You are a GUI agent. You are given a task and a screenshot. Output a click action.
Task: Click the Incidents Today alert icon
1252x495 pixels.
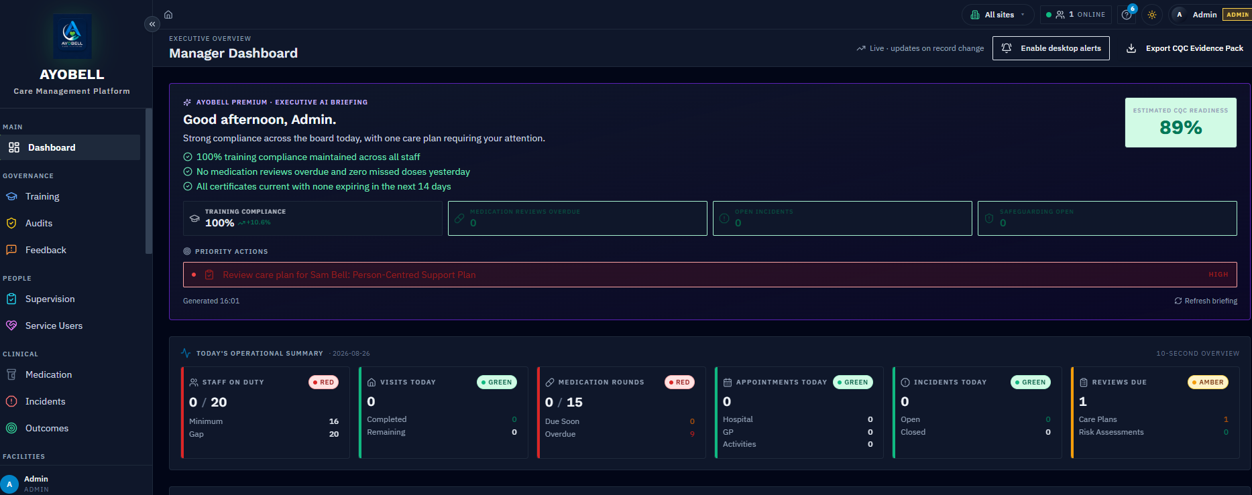pyautogui.click(x=905, y=382)
